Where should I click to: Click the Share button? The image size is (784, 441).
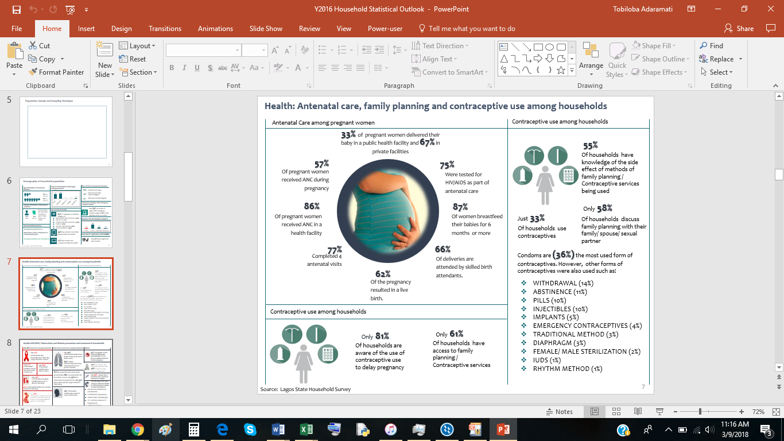[739, 29]
